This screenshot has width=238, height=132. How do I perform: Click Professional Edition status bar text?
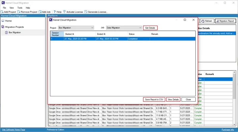55,130
